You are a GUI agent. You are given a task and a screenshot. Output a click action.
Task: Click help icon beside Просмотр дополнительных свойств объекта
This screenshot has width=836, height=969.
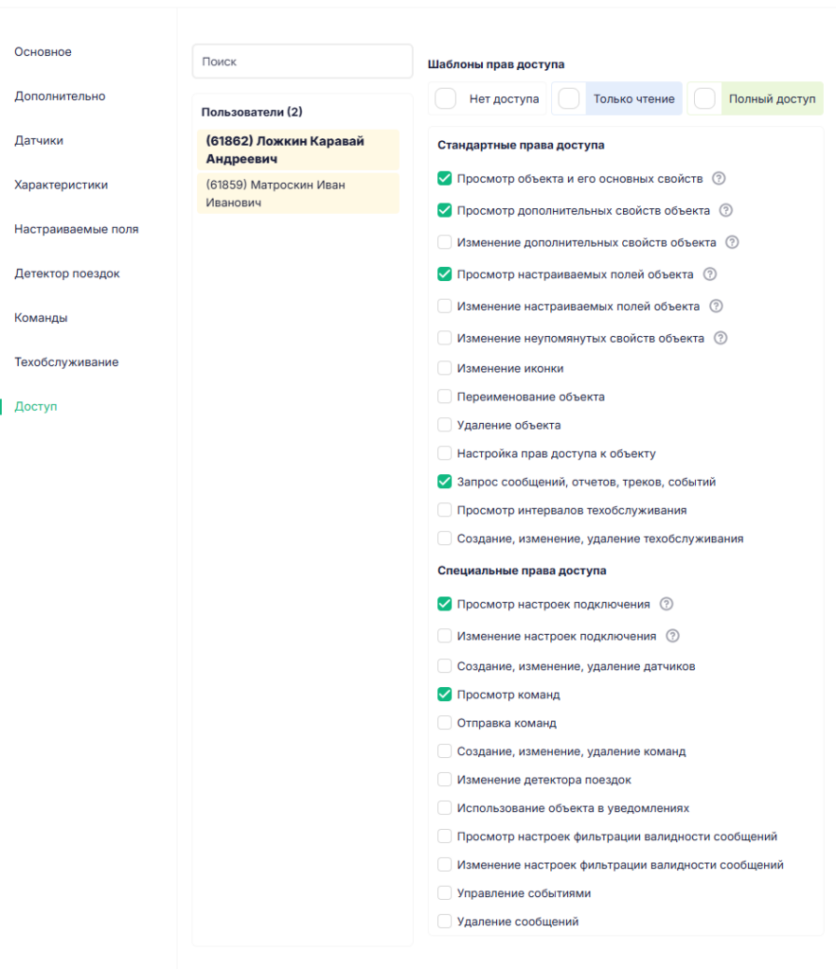(726, 211)
